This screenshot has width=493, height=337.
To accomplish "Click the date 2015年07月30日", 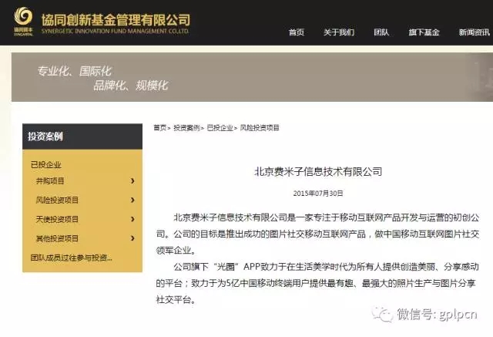I will pos(318,194).
